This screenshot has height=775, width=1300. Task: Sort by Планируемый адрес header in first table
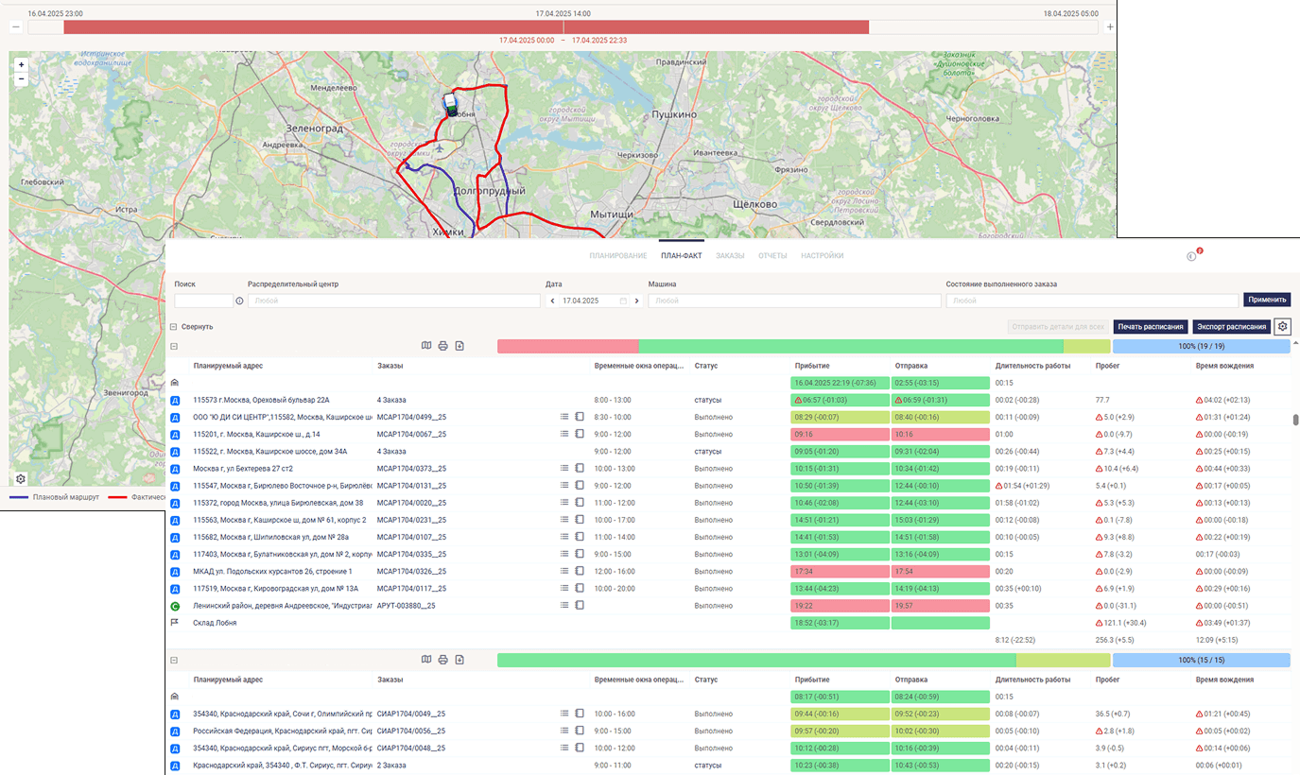coord(228,366)
